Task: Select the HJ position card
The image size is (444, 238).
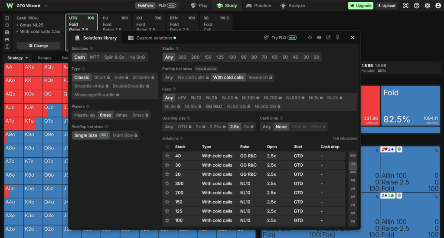Action: 115,23
